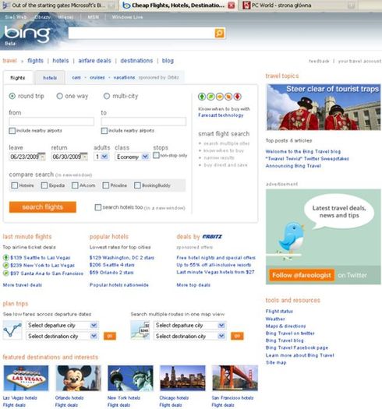Open More travel deals link
Viewport: 382px width, 409px height.
point(23,285)
